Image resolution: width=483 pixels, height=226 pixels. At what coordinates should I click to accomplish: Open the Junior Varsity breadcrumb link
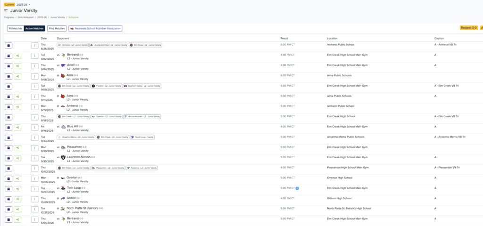click(x=58, y=17)
